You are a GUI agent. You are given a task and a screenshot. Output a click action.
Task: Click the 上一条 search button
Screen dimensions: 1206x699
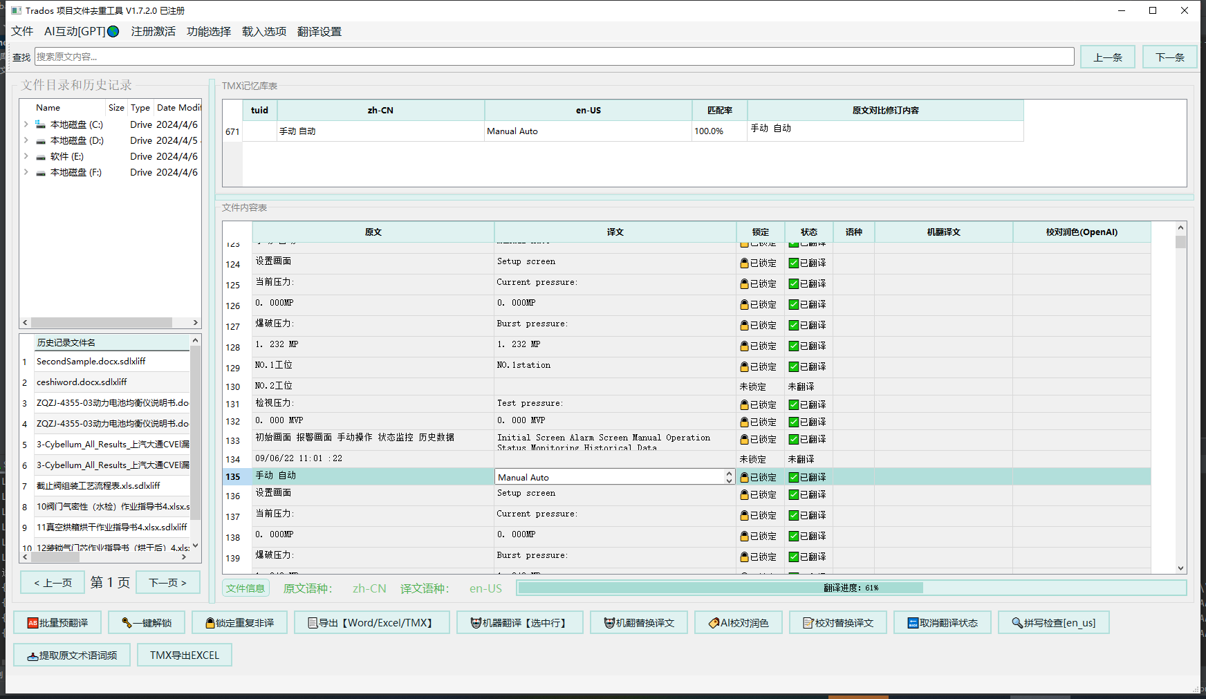[x=1108, y=57]
